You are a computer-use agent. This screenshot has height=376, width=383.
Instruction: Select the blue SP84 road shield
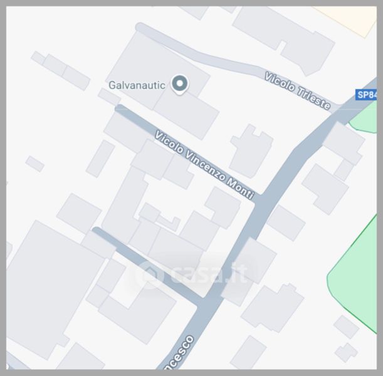click(x=366, y=95)
